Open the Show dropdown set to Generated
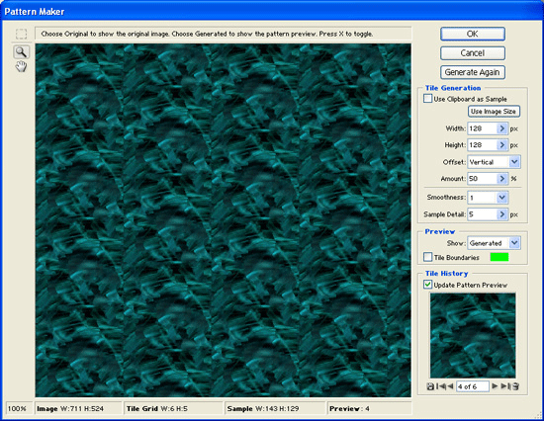 click(x=494, y=243)
